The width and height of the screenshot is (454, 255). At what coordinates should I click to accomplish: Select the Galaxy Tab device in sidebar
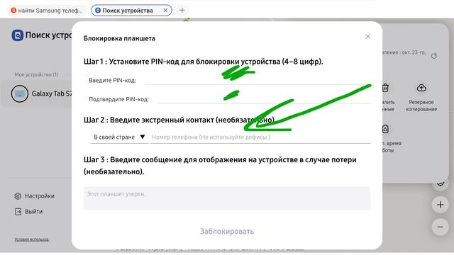pos(37,93)
